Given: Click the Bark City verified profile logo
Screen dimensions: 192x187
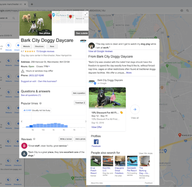Looking at the screenshot, I should click(92, 82).
